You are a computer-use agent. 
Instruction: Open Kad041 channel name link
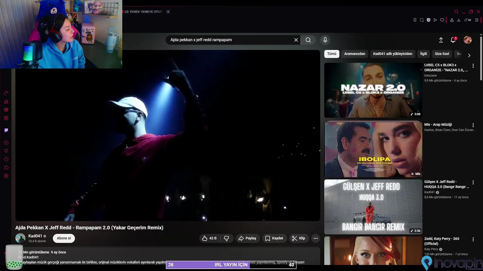click(x=35, y=236)
